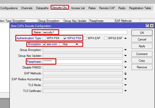Enable the WPA EAP checkbox
The width and height of the screenshot is (155, 108).
coord(85,38)
